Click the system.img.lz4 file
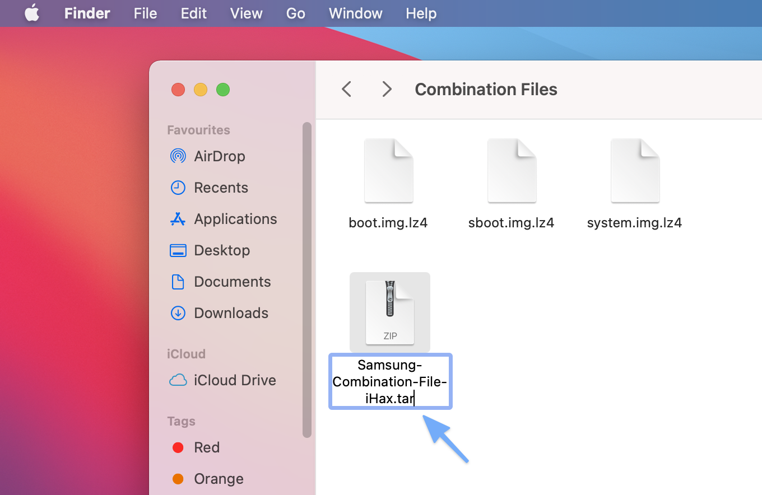 (x=635, y=171)
